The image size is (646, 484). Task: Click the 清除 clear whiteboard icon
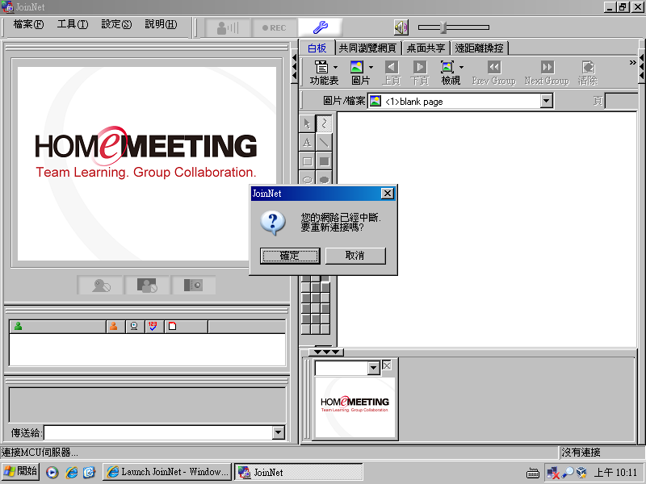tap(588, 67)
